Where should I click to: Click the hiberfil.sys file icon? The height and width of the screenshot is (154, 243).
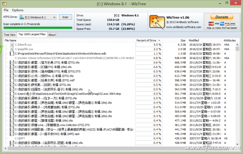coord(12,45)
